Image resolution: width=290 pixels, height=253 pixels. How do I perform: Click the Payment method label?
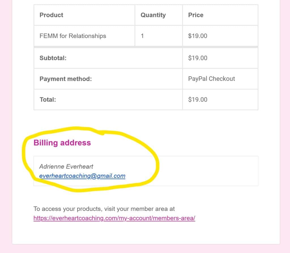coord(66,79)
